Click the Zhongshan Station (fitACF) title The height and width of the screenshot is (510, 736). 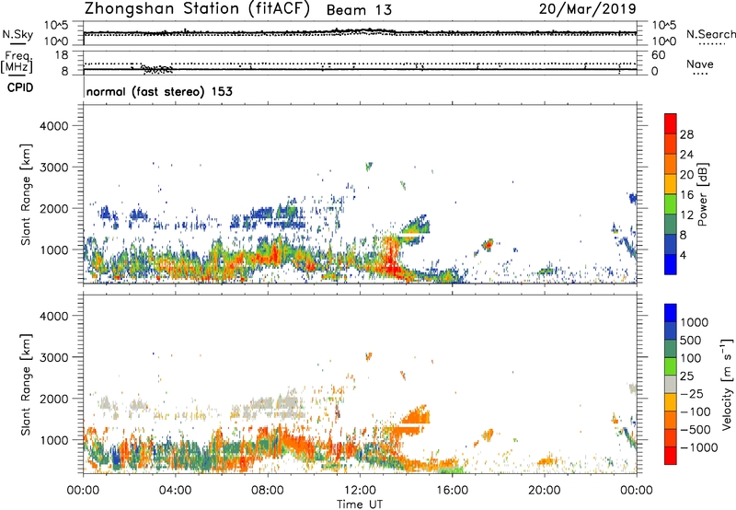[197, 9]
